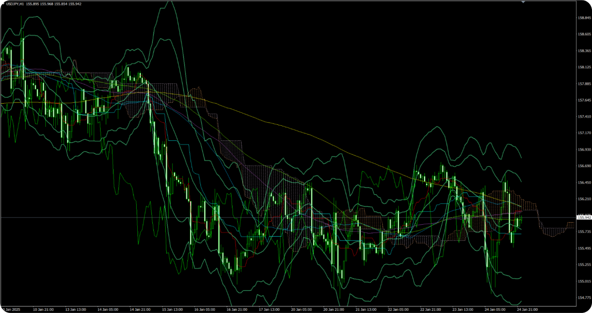Click the 158.845 price scale label

click(584, 18)
